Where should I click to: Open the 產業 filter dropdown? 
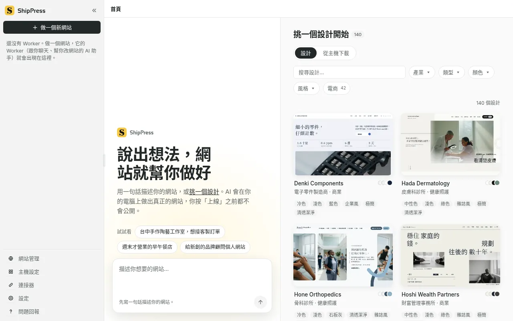[422, 72]
